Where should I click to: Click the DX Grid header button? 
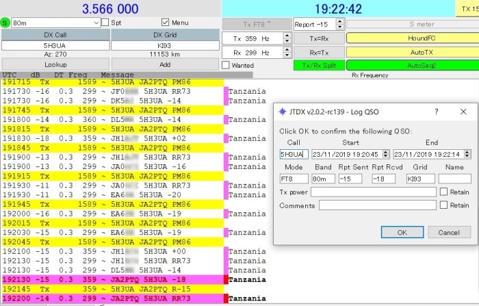tap(165, 35)
